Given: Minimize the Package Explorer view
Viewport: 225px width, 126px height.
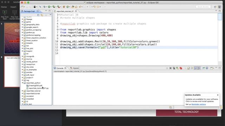Looking at the screenshot, I should (x=46, y=11).
